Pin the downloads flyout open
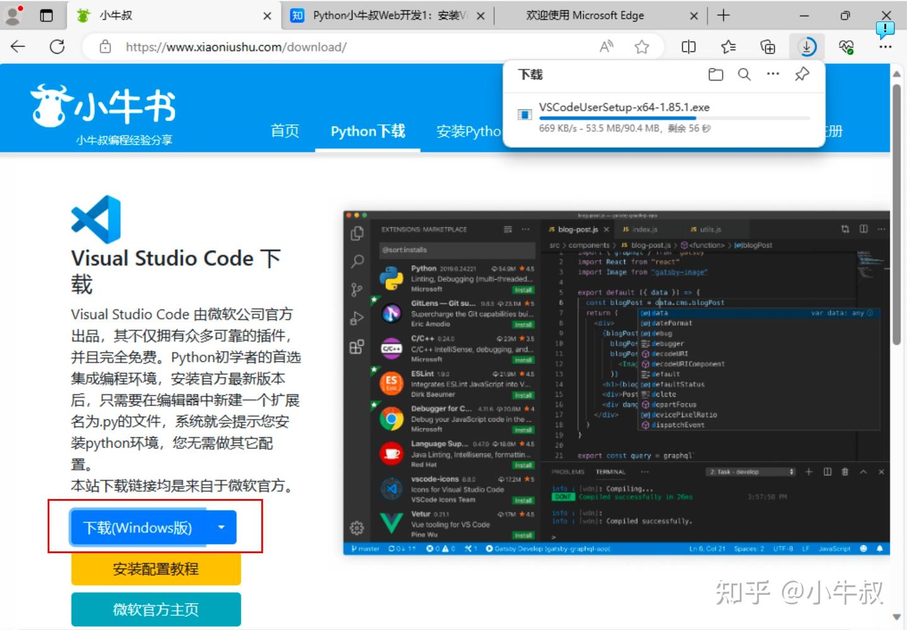Viewport: 907px width, 630px height. (801, 74)
